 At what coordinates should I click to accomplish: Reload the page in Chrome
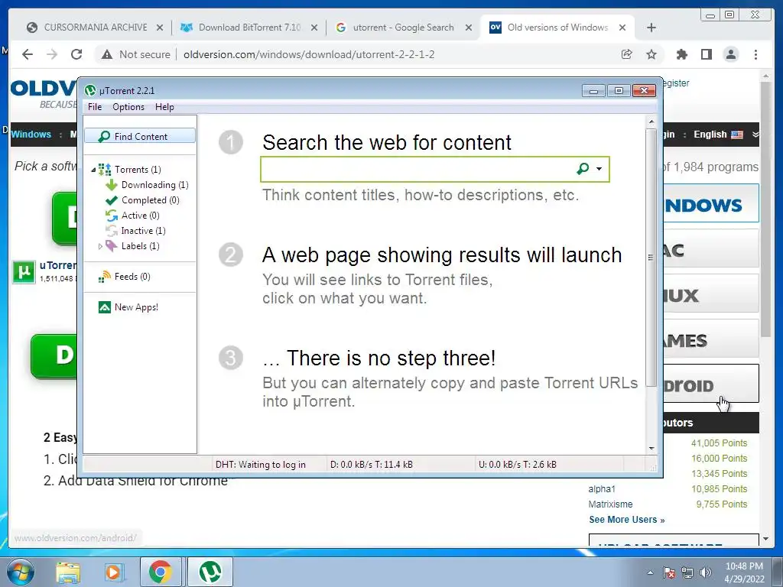click(x=76, y=54)
